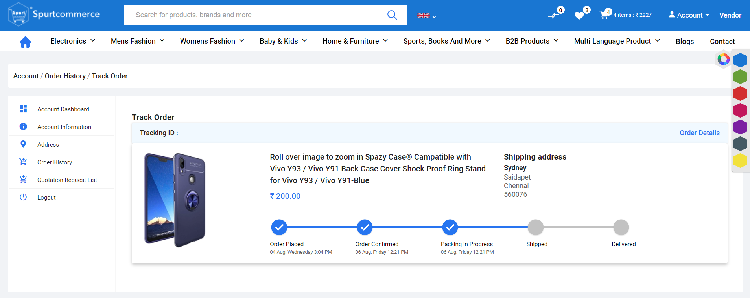Open Account Information in sidebar
This screenshot has height=298, width=750.
pyautogui.click(x=64, y=127)
